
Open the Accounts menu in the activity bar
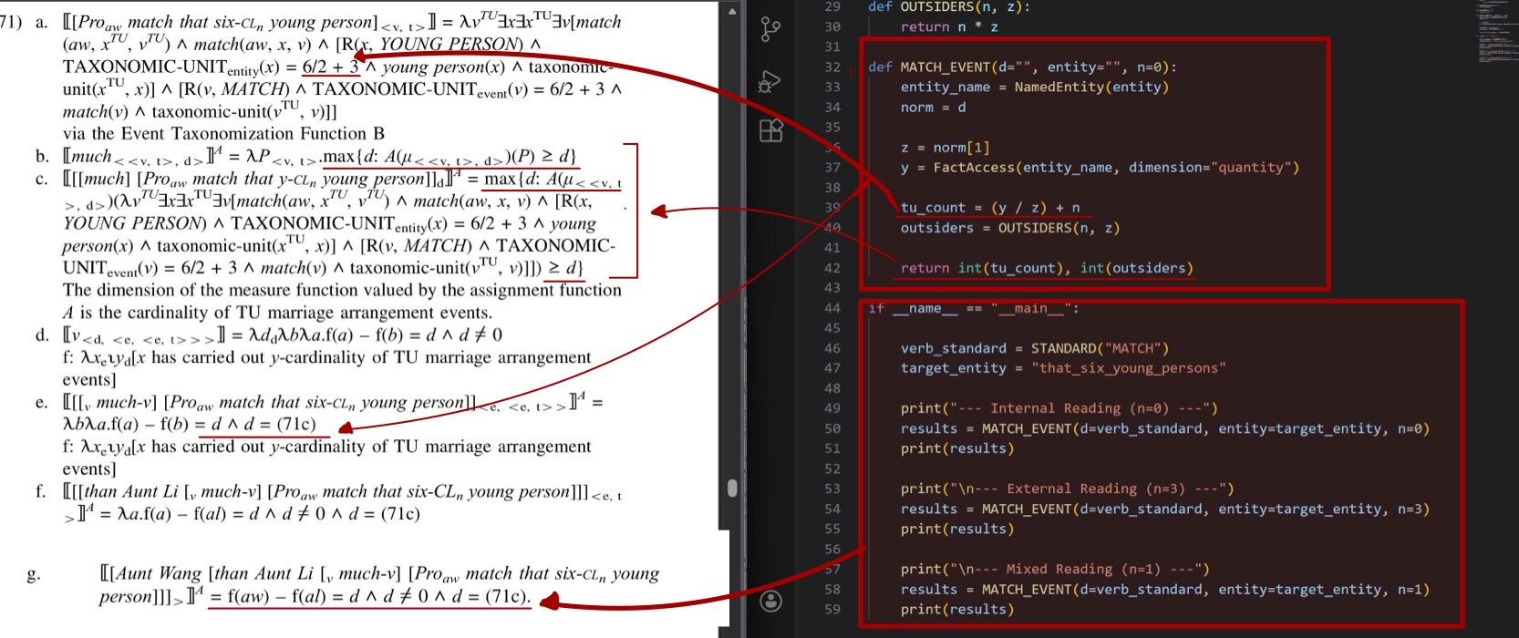770,601
